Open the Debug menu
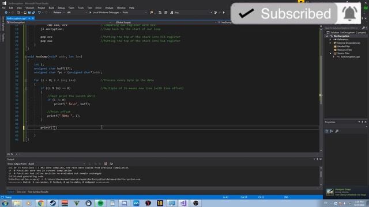 (x=61, y=7)
